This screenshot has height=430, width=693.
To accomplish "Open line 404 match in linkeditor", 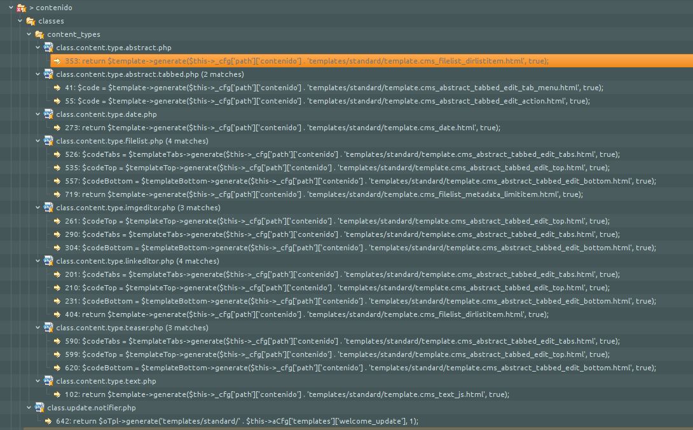I will [x=306, y=314].
